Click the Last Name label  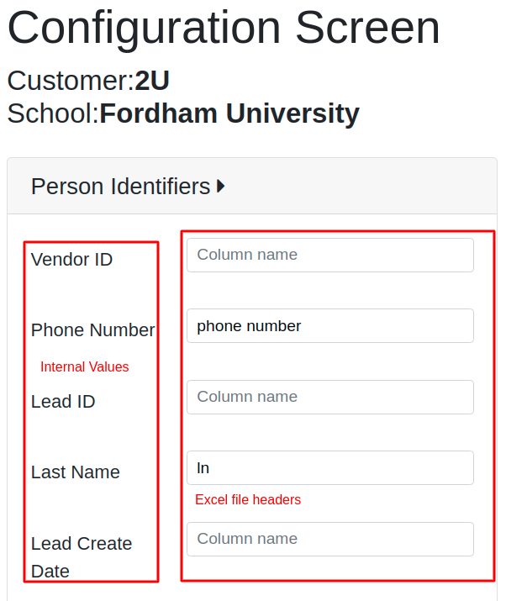76,472
